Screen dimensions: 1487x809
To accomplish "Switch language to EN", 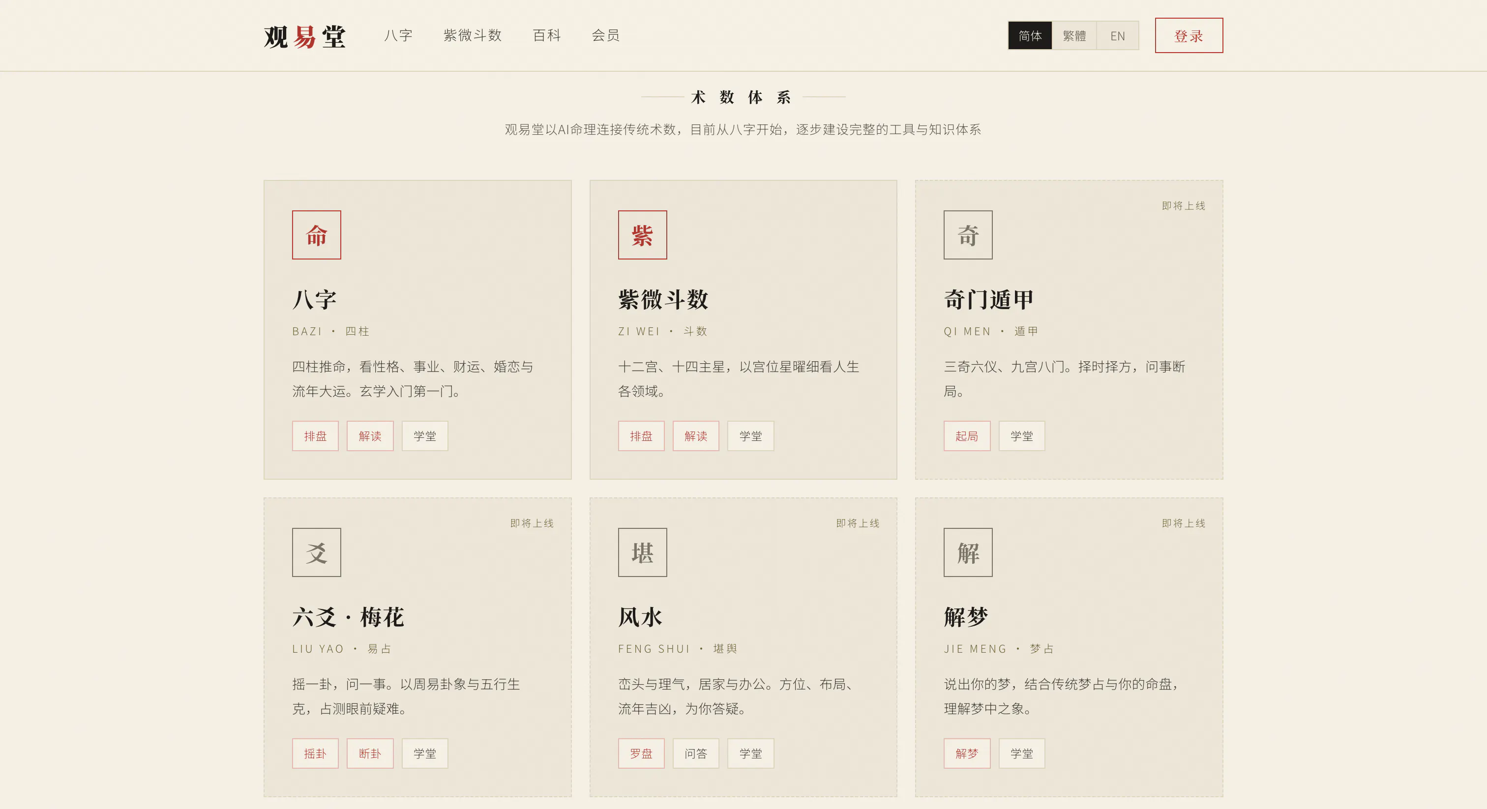I will click(x=1118, y=36).
